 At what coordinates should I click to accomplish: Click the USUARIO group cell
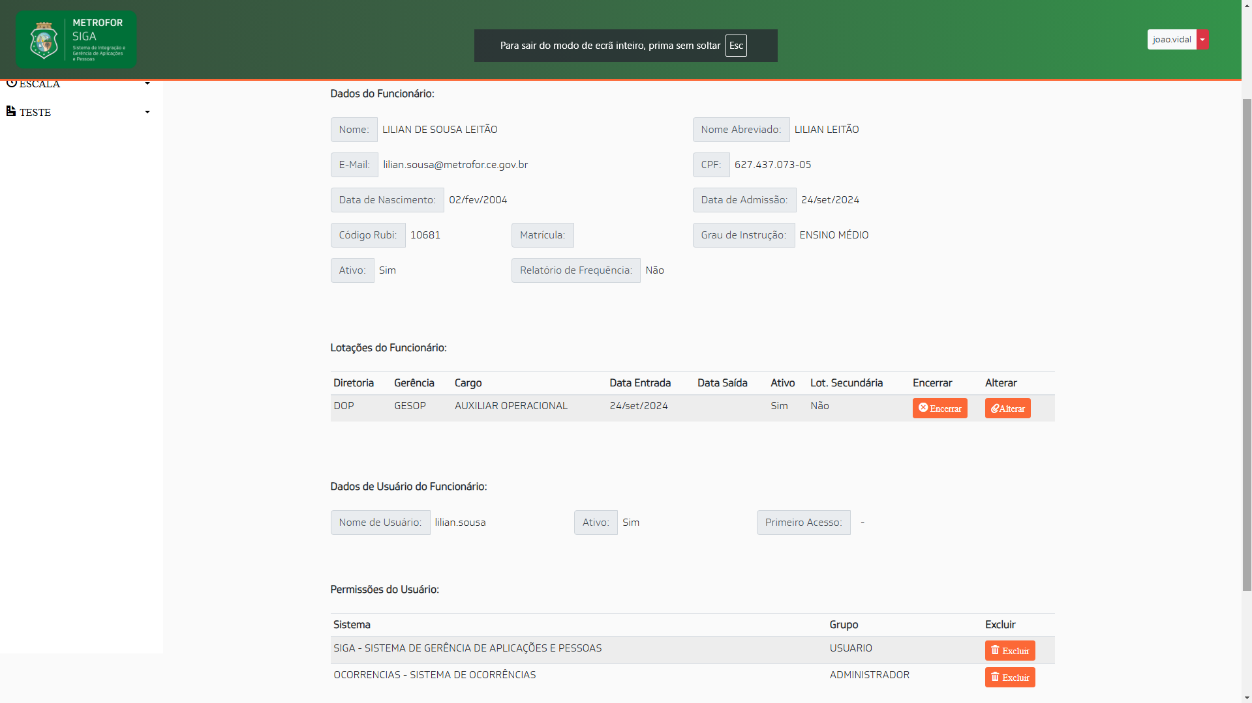point(851,648)
